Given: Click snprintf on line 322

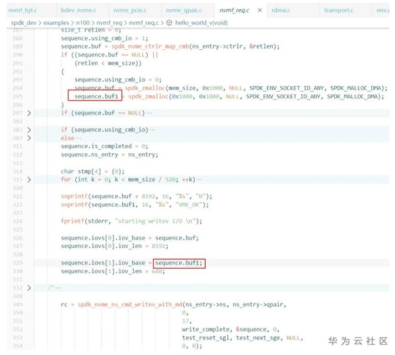Looking at the screenshot, I should [74, 205].
